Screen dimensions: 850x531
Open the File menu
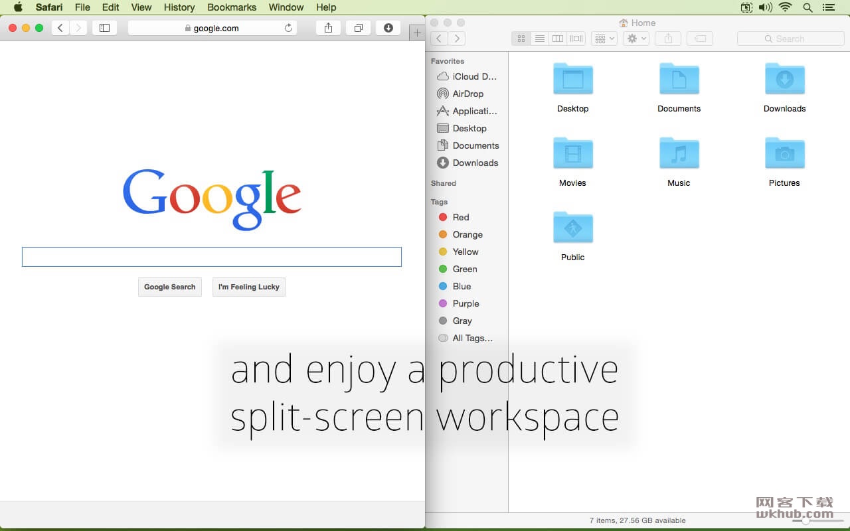[x=82, y=7]
